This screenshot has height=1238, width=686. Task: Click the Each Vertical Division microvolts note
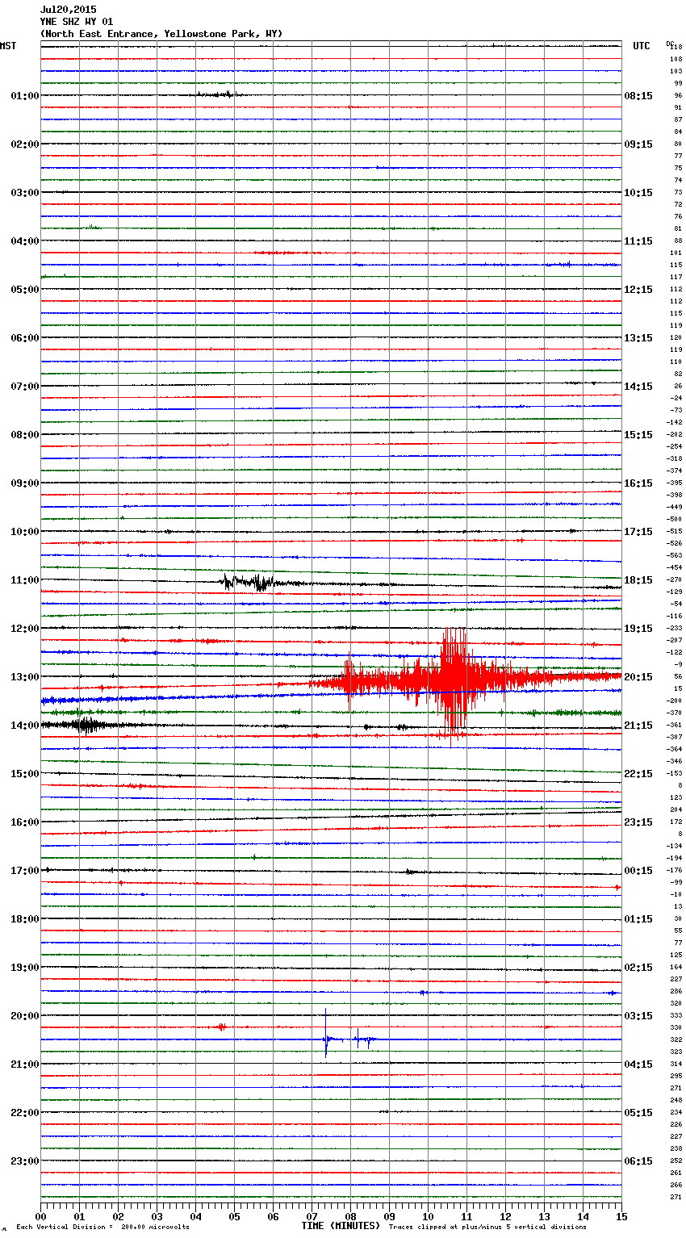tap(102, 1228)
